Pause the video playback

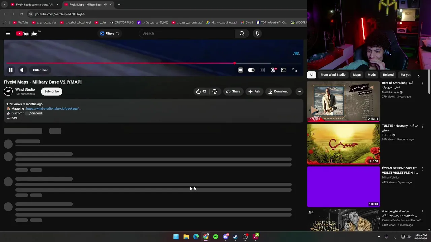[x=11, y=70]
